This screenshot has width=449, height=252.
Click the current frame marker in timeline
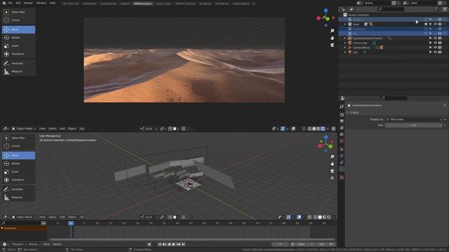point(71,223)
